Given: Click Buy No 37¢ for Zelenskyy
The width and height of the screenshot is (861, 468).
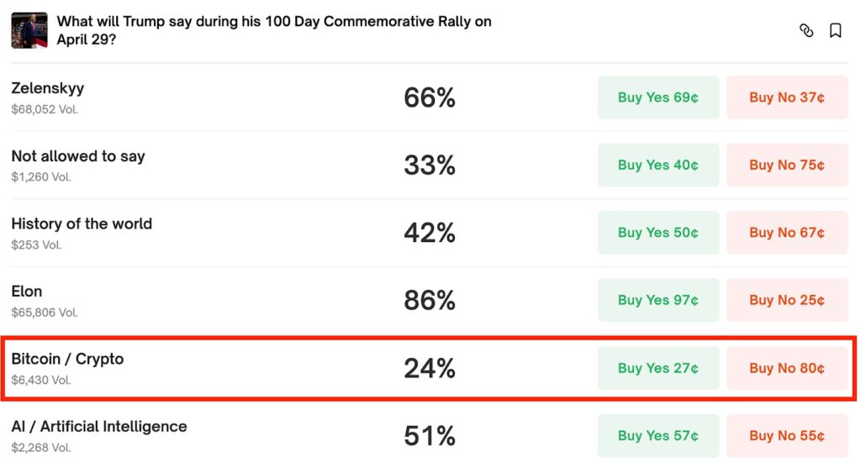Looking at the screenshot, I should coord(787,97).
